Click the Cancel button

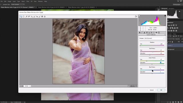(x=152, y=90)
